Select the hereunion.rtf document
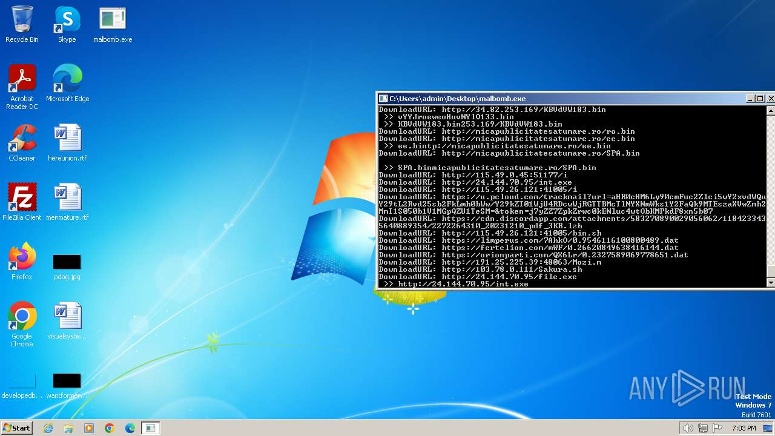Screen dimensions: 775x436 tap(67, 143)
